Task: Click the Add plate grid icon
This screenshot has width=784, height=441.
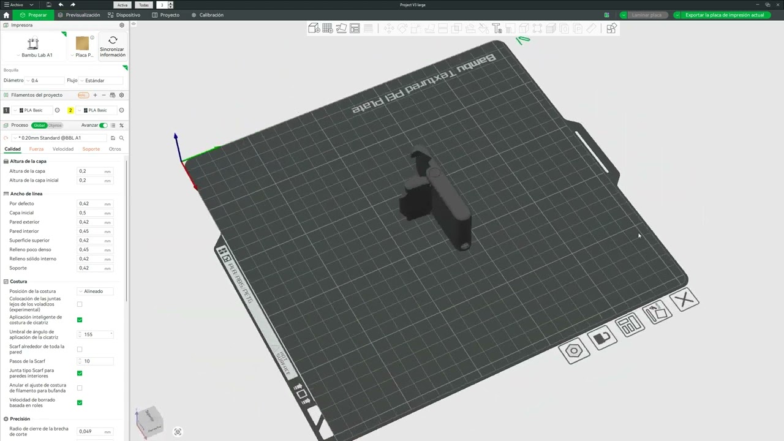Action: pyautogui.click(x=328, y=28)
